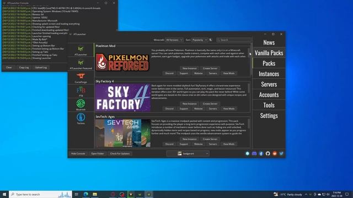Viewport: 353px width, 198px height.
Task: Click View Mods for Pixelmon Mod
Action: 229,73
